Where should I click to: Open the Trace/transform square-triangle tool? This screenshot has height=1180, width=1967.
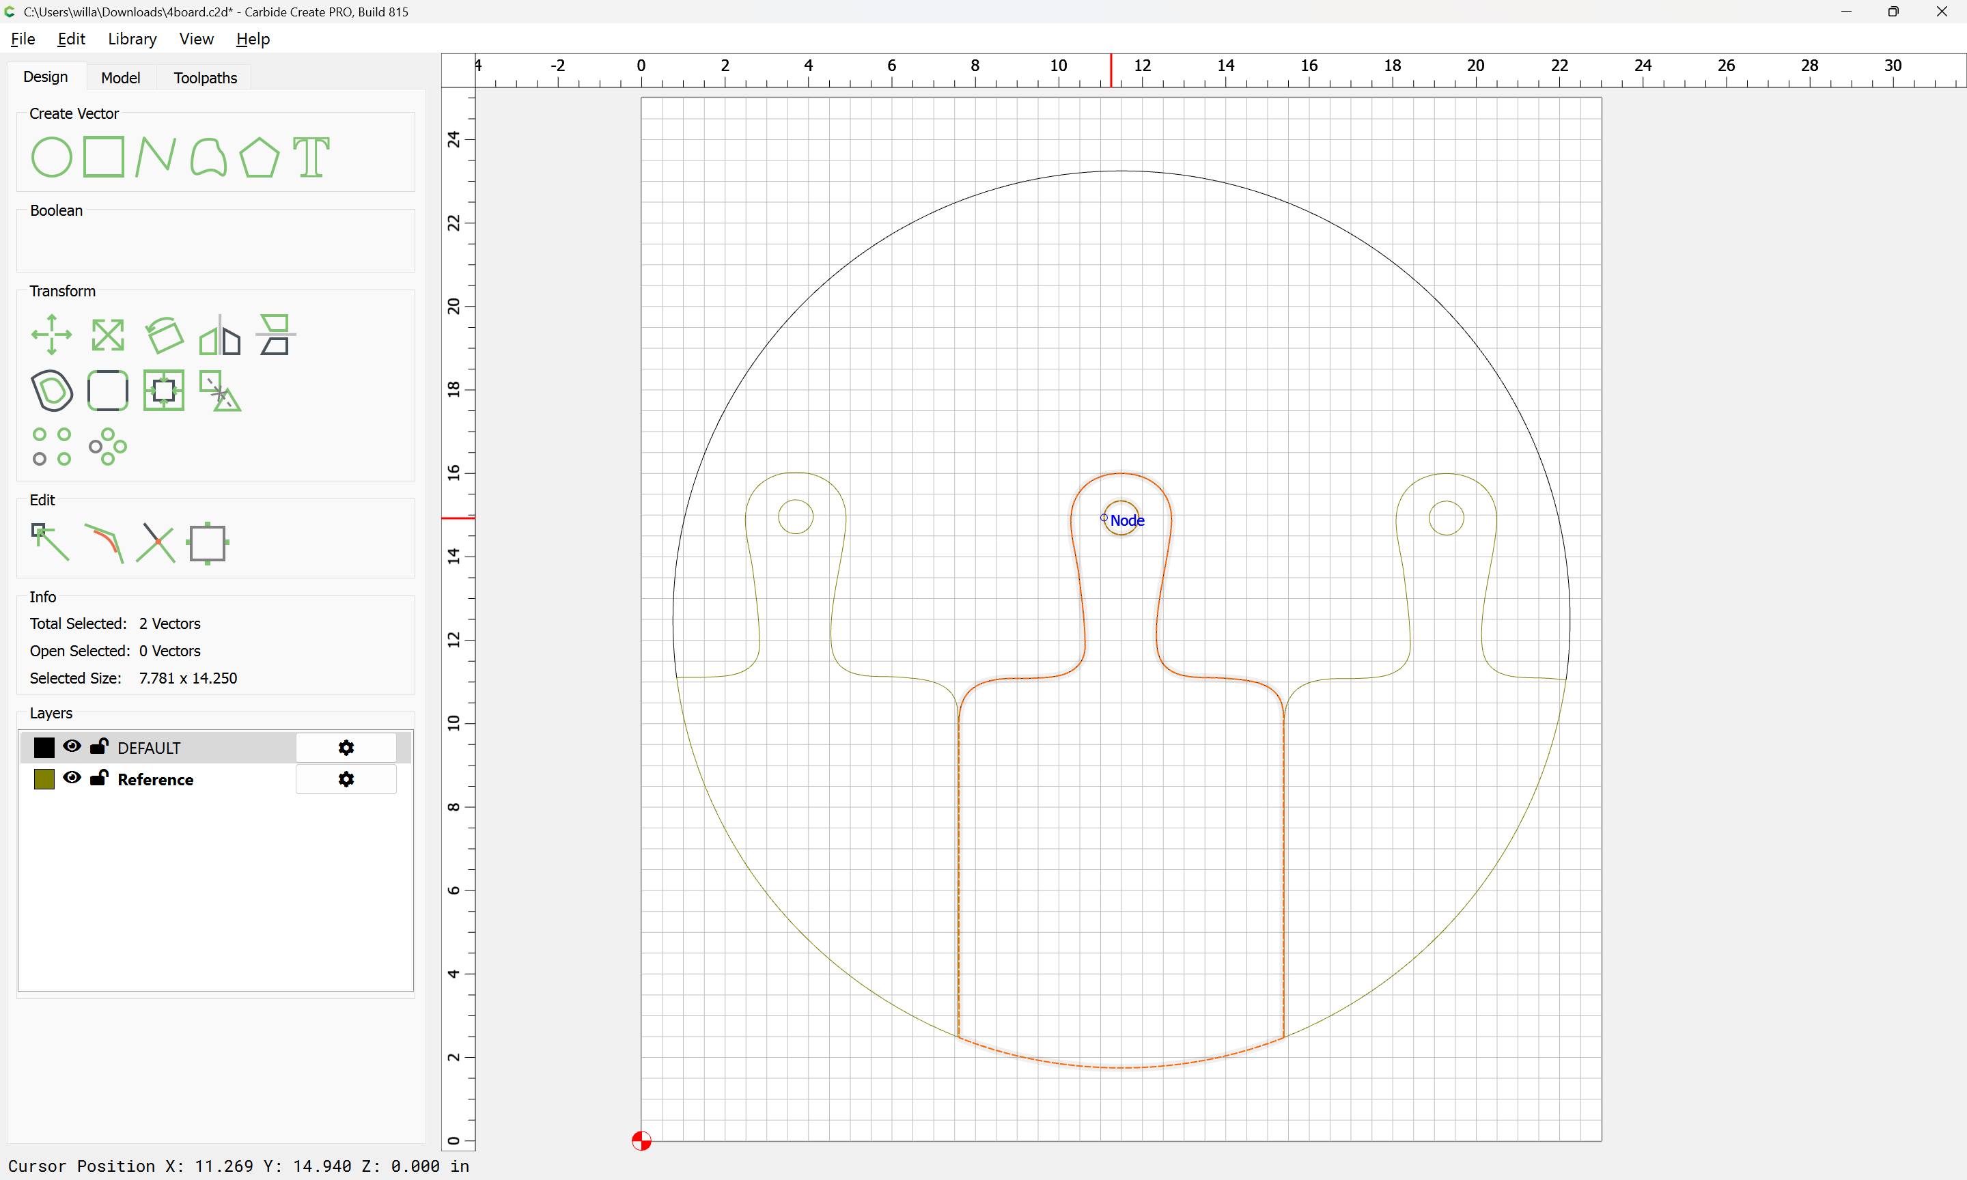click(219, 391)
